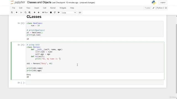
Task: Click the Trusted notebook indicator
Action: [147, 8]
